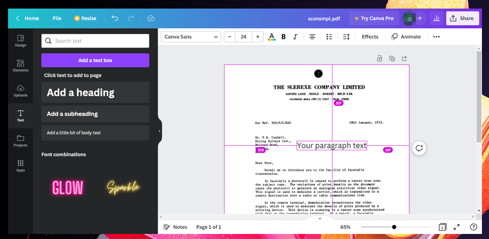This screenshot has width=489, height=239.
Task: Decrease font size with minus button
Action: [x=230, y=37]
